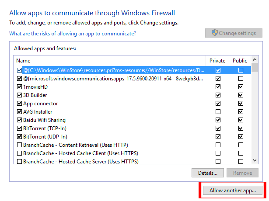The height and width of the screenshot is (201, 269).
Task: Toggle the 3D Builder Public checkbox
Action: (241, 95)
